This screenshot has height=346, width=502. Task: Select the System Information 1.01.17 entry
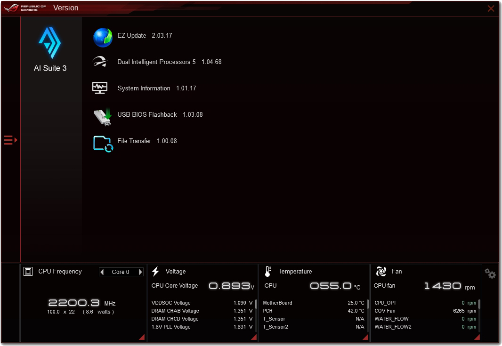click(156, 88)
